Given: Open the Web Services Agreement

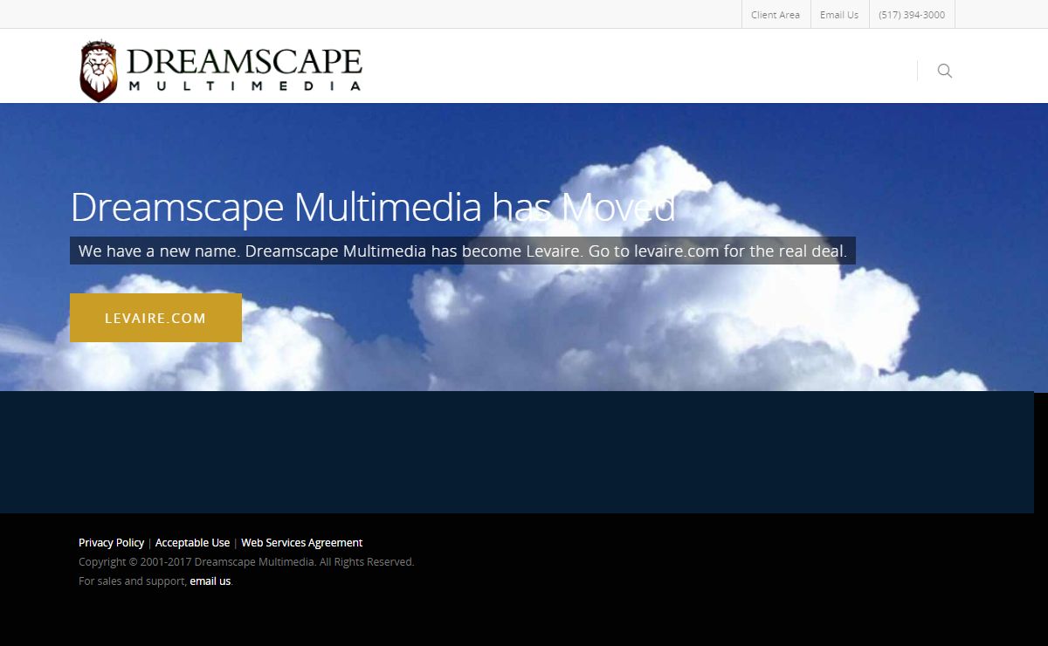Looking at the screenshot, I should tap(301, 543).
